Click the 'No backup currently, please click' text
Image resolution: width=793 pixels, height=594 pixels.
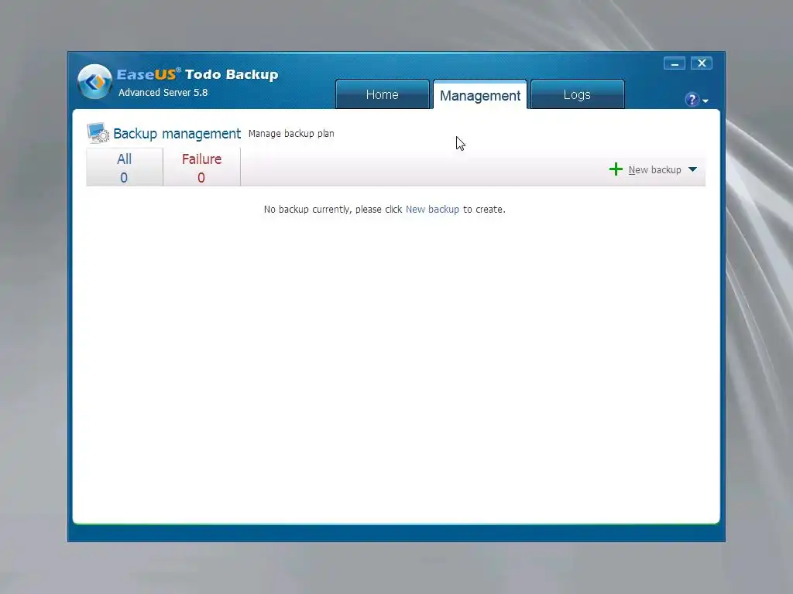pyautogui.click(x=333, y=209)
